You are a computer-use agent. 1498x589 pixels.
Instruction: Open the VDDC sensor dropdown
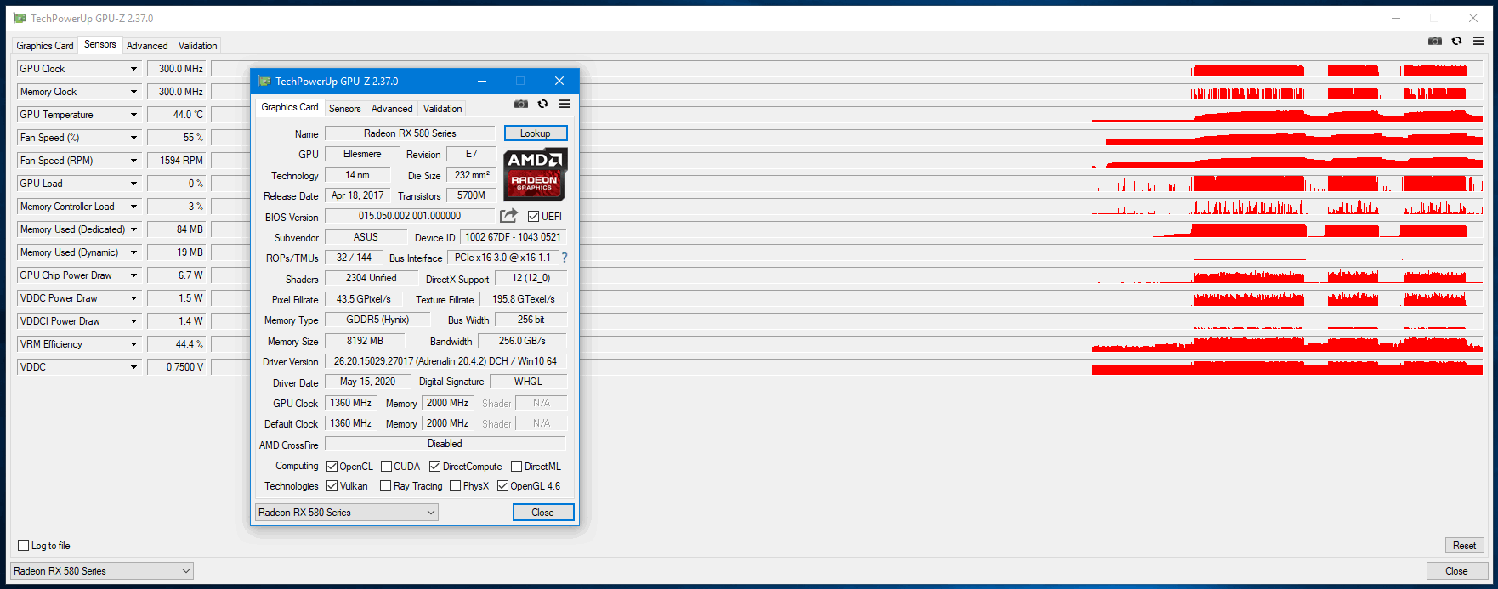[x=133, y=367]
